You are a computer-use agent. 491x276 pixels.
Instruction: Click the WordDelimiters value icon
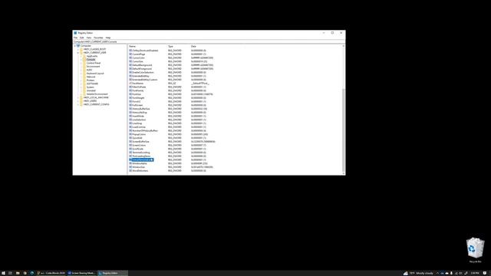click(130, 171)
